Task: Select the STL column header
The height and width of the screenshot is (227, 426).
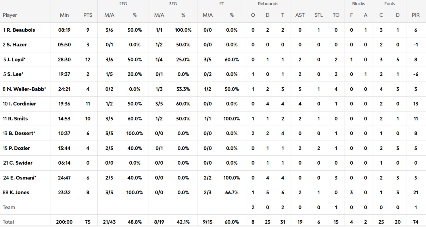Action: (318, 15)
